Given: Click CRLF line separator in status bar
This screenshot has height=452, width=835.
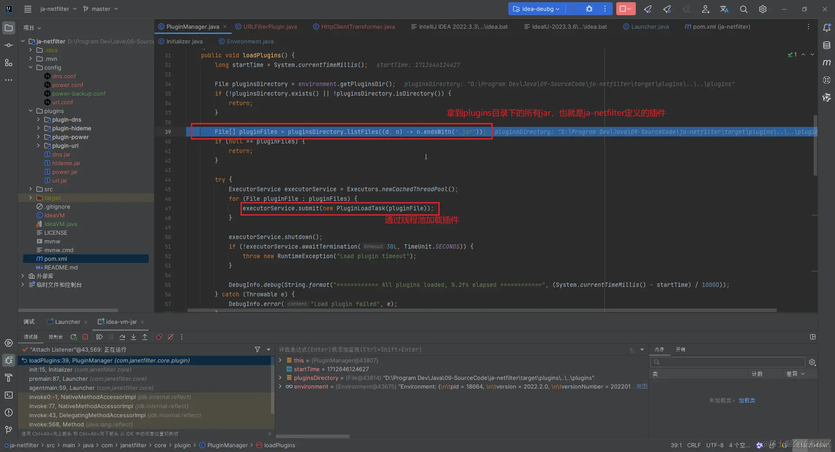Looking at the screenshot, I should 694,445.
